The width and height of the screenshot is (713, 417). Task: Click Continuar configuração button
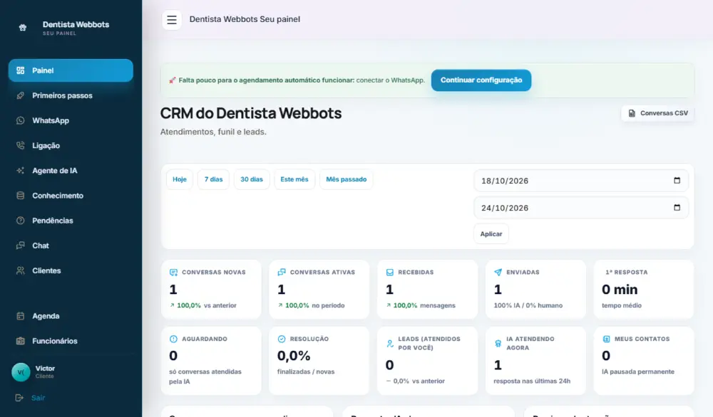click(x=481, y=80)
